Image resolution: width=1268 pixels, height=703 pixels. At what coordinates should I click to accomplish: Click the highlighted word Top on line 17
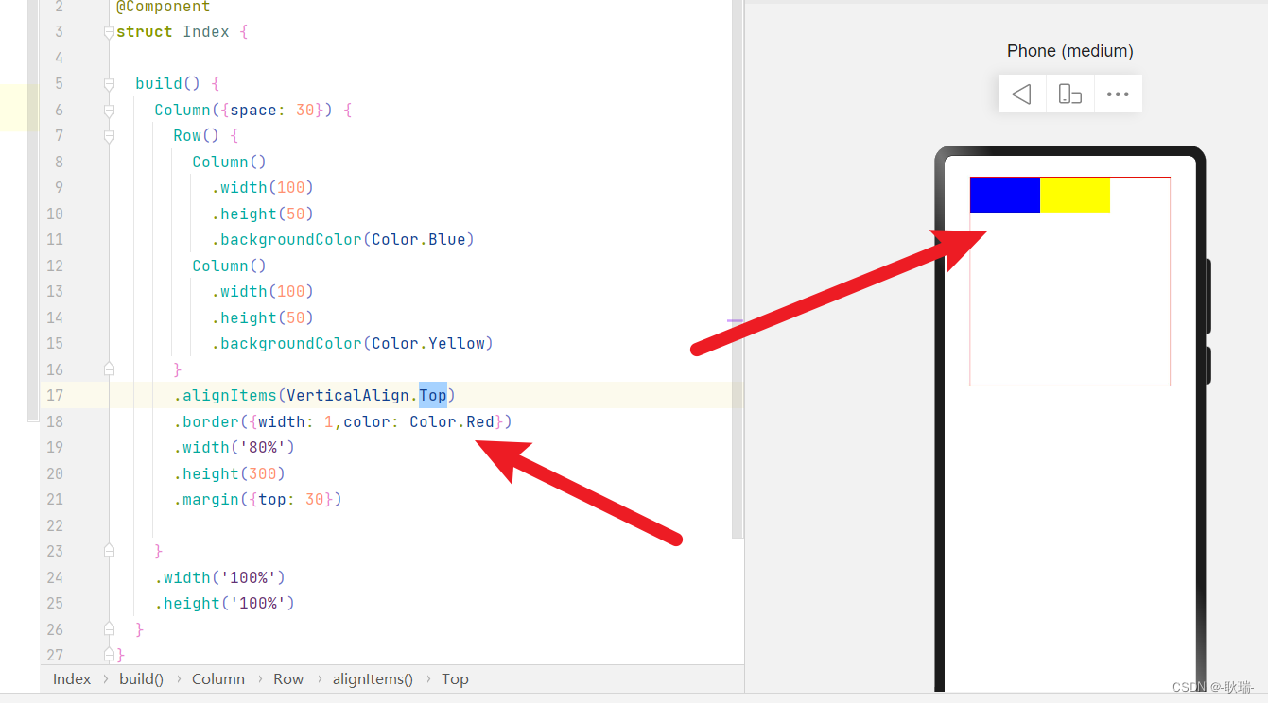point(433,395)
